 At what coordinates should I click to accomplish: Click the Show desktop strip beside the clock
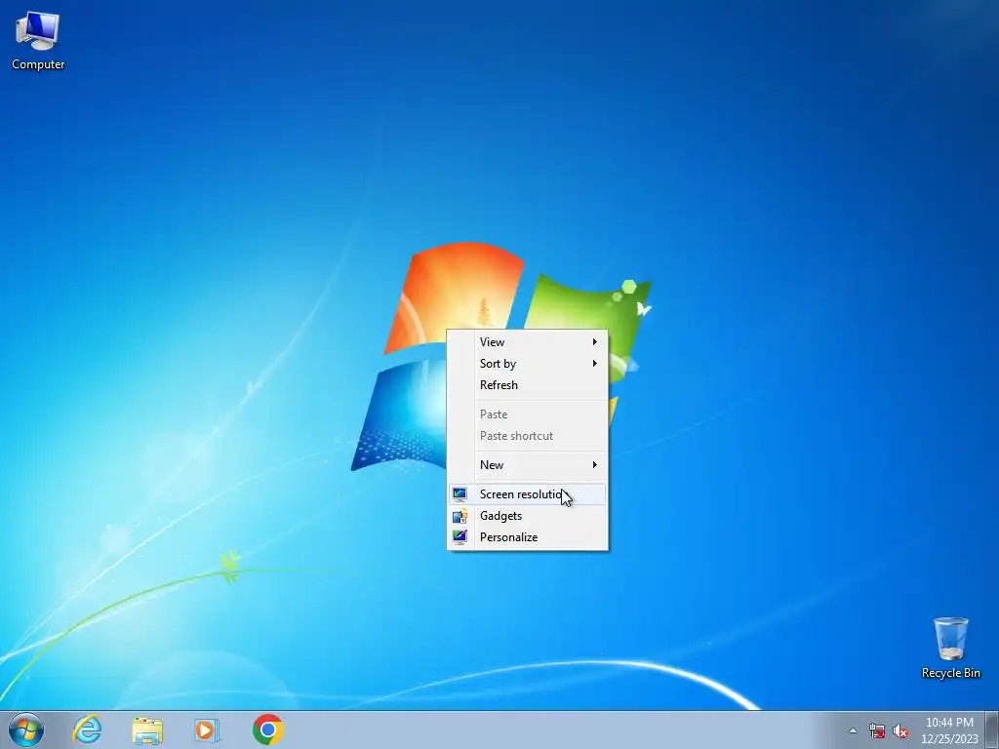992,729
